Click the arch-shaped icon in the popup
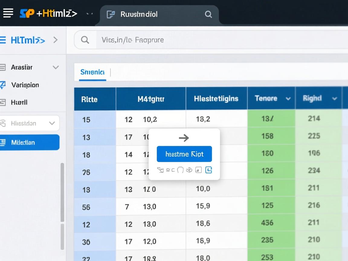The height and width of the screenshot is (261, 348). tap(180, 170)
